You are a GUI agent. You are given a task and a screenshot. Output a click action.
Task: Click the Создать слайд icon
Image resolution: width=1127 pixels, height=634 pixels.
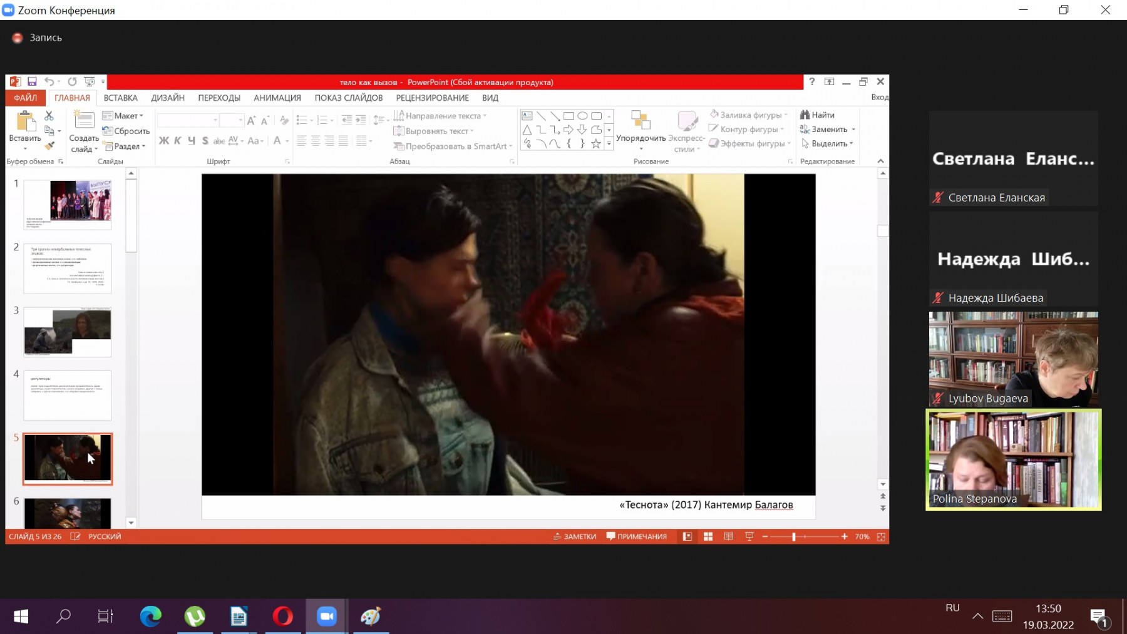tap(83, 120)
